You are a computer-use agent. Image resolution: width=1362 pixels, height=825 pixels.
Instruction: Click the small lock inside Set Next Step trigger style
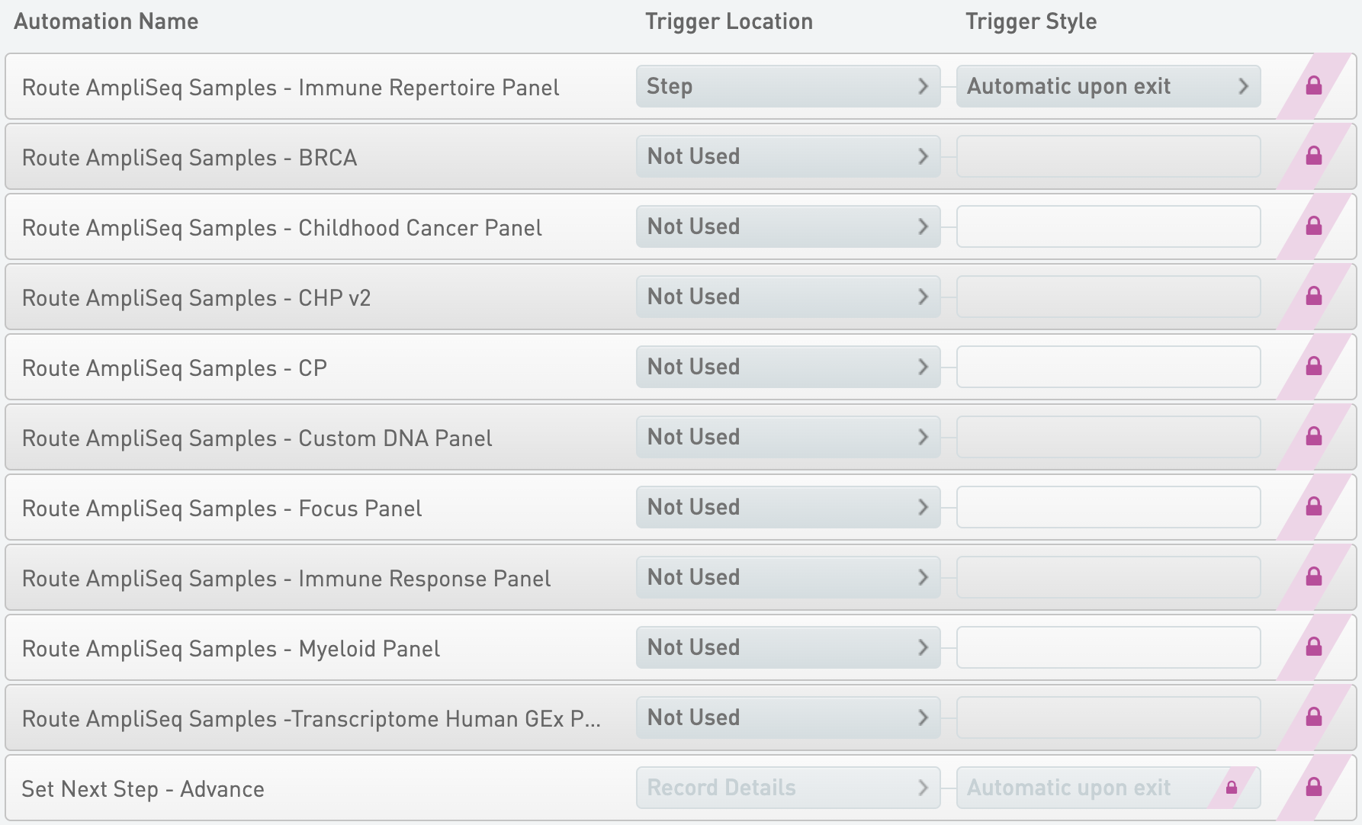(1232, 788)
